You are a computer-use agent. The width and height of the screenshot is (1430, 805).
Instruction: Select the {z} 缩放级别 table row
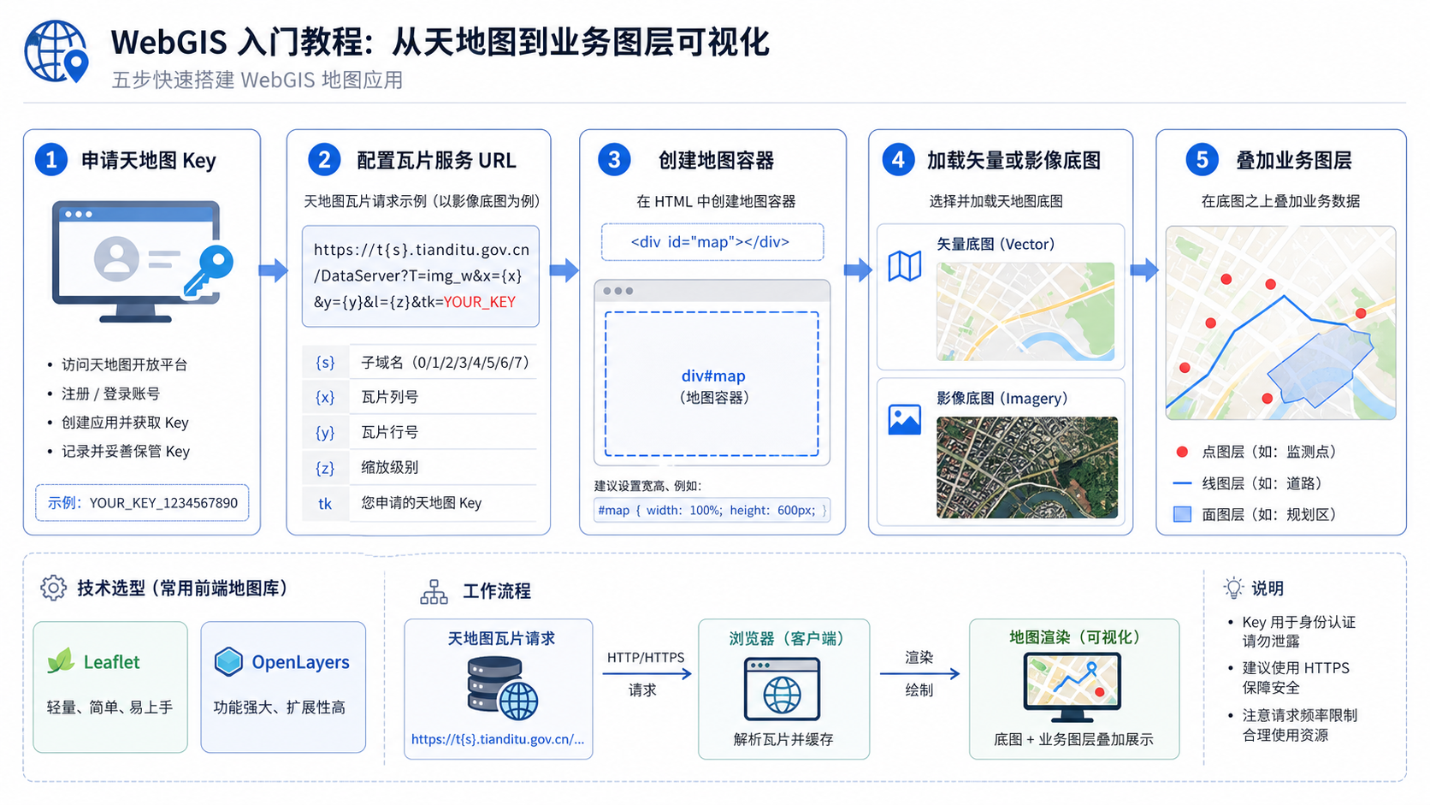tap(420, 468)
